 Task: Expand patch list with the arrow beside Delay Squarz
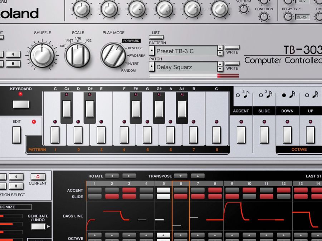[152, 67]
